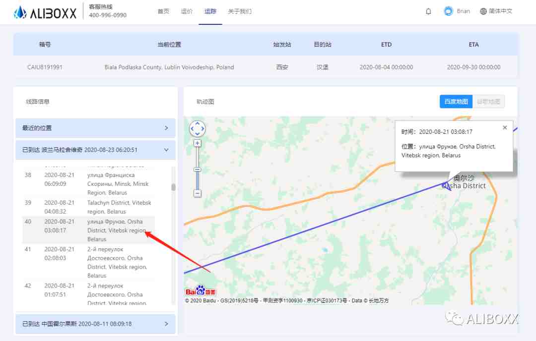Click the globe language icon
Screen dimensions: 536x341
[x=483, y=11]
